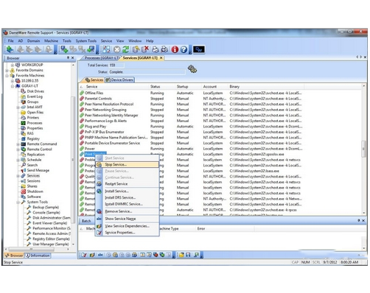The width and height of the screenshot is (370, 293).
Task: Click the stop service icon in bottom toolbar
Action: [115, 255]
